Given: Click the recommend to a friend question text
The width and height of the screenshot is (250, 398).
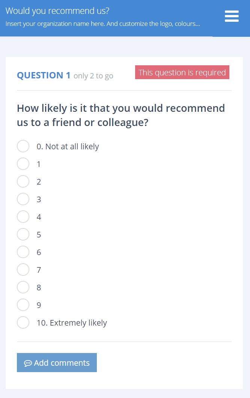Looking at the screenshot, I should pos(120,115).
